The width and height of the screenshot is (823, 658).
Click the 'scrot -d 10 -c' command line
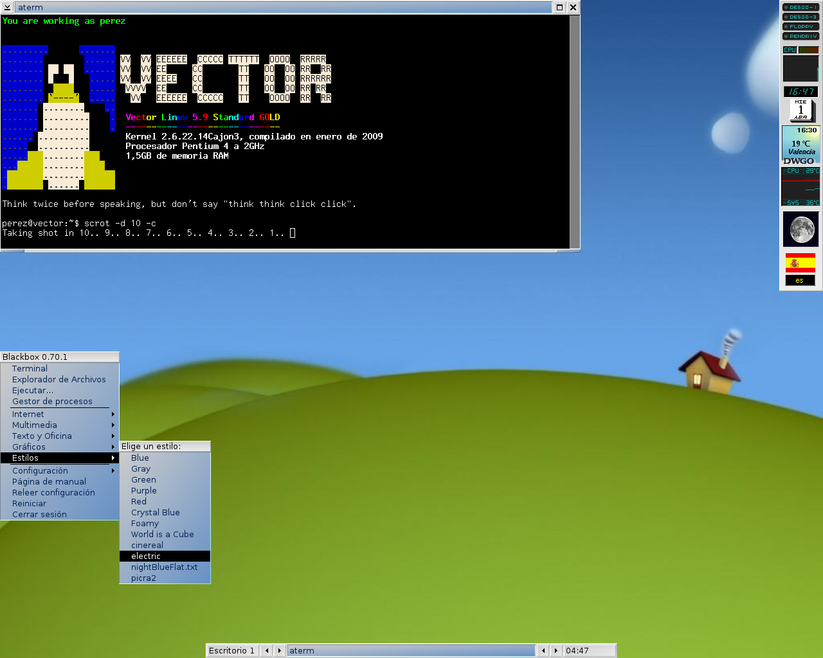120,224
